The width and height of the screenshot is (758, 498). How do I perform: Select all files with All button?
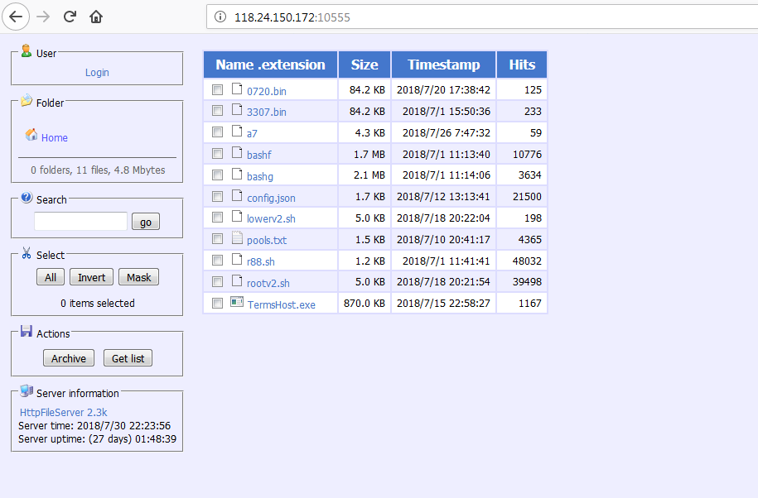click(51, 277)
